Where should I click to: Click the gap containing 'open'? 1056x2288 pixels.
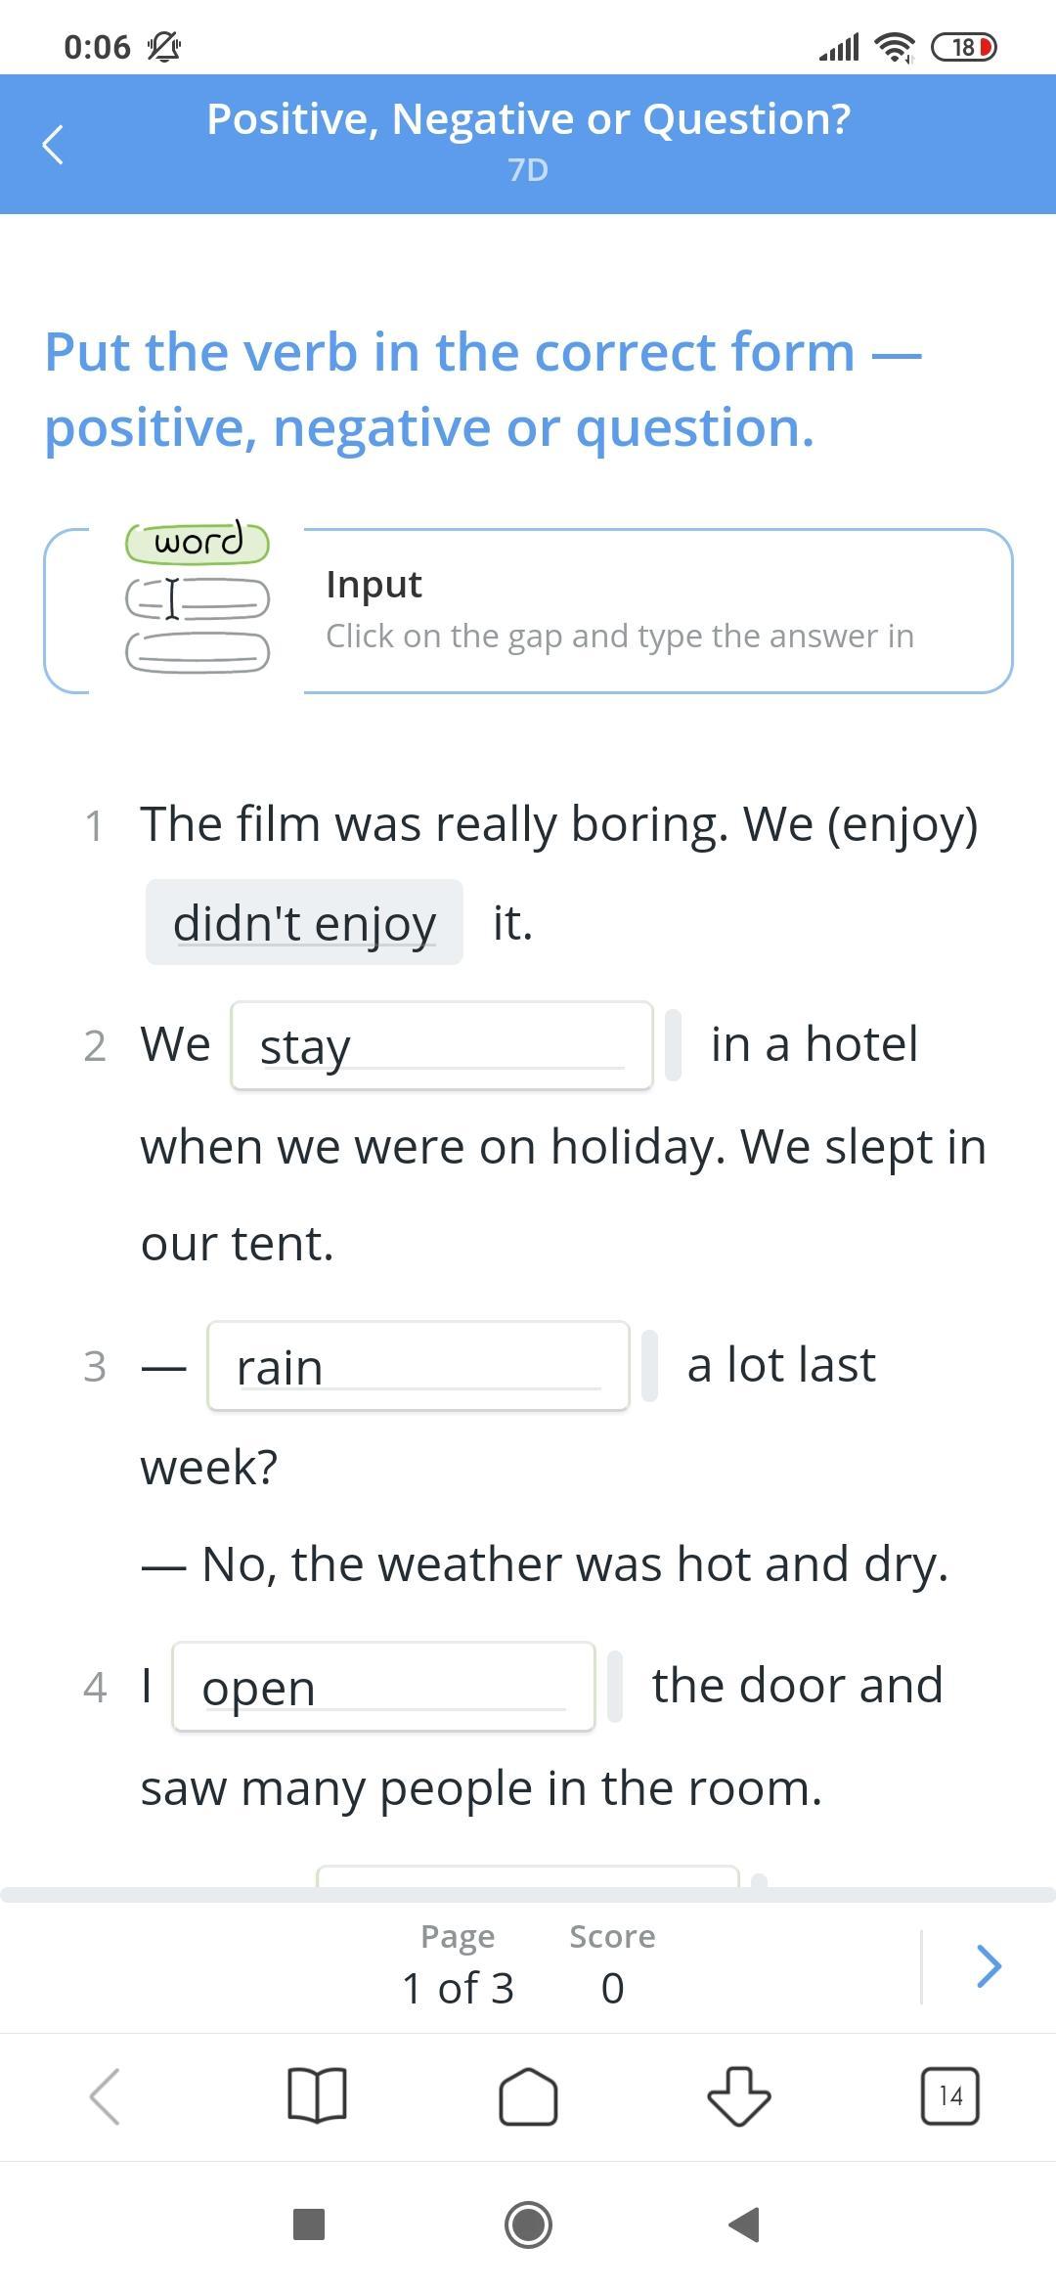(x=383, y=1687)
